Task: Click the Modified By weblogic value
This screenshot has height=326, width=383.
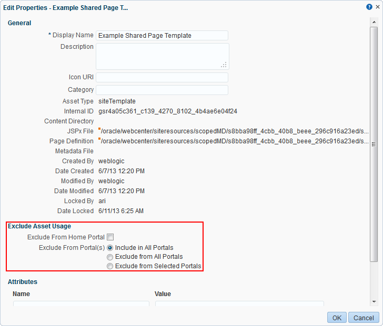Action: coord(112,181)
